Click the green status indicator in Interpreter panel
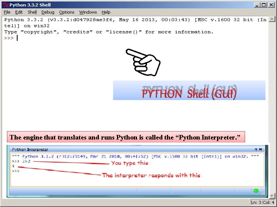Image resolution: width=277 pixels, height=207 pixels. (x=256, y=191)
